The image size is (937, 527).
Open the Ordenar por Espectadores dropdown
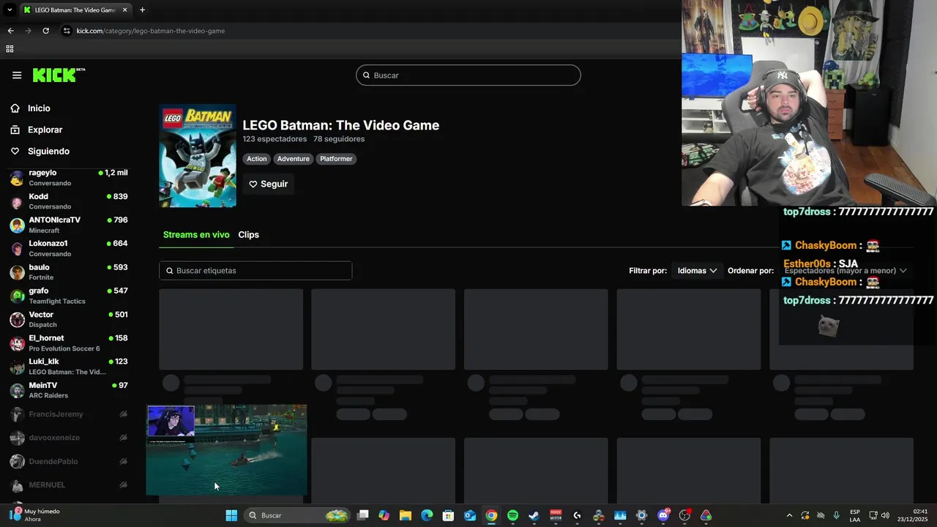845,271
